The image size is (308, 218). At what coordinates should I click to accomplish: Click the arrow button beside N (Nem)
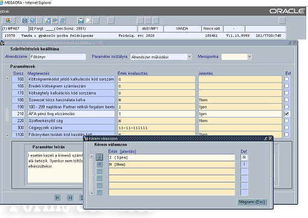[x=99, y=164]
